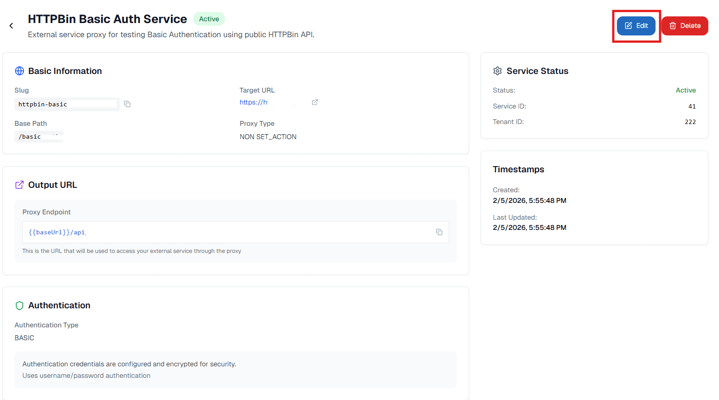Copy the proxy endpoint URL

[x=439, y=232]
